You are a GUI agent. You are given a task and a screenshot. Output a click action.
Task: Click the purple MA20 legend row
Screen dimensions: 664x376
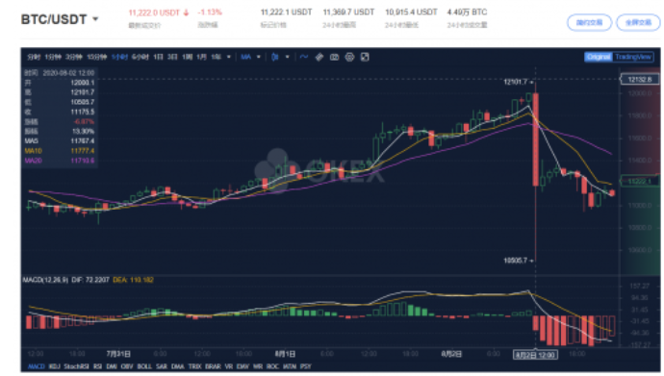click(60, 161)
